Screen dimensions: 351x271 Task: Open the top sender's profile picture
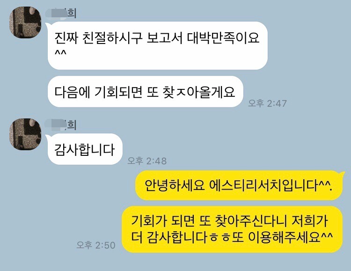(25, 22)
